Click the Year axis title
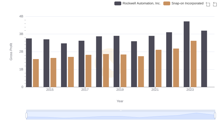Viewport: 220px width, 126px height. [120, 101]
